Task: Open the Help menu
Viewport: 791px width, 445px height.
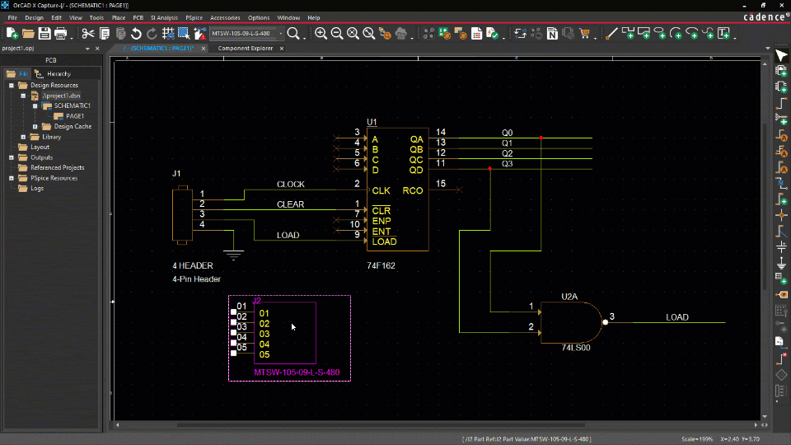Action: point(314,17)
